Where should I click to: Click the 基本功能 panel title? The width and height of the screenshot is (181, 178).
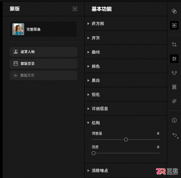coord(102,9)
